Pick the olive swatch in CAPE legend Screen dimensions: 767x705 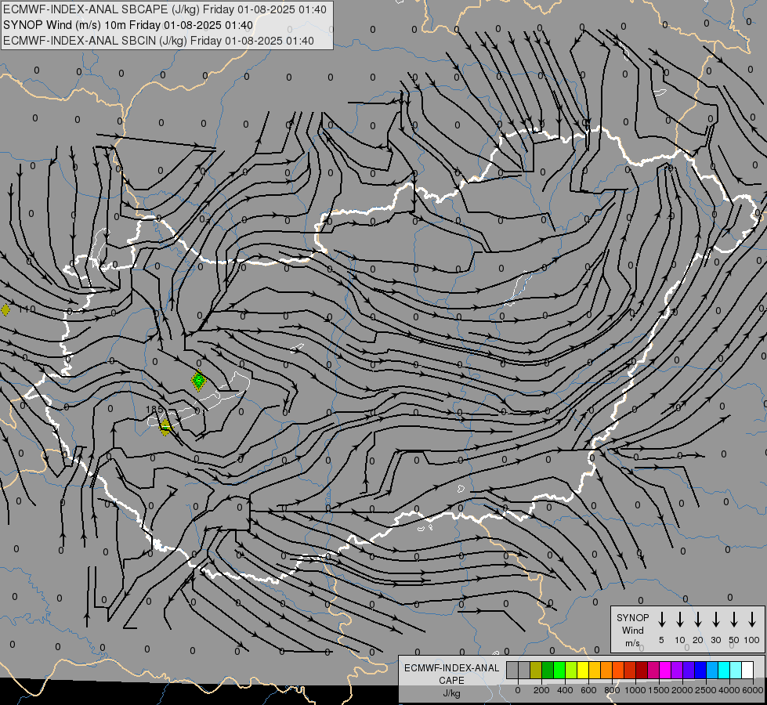point(536,670)
